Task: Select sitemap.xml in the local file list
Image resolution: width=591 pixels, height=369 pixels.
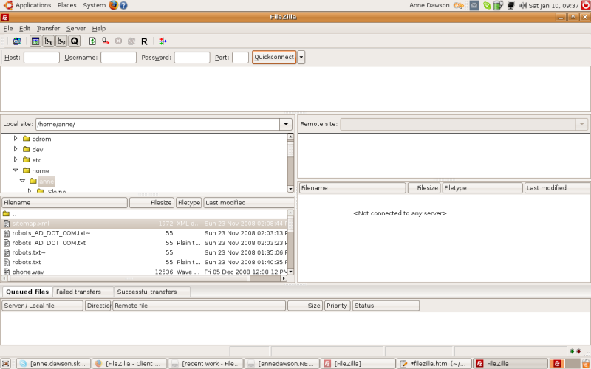Action: click(144, 224)
